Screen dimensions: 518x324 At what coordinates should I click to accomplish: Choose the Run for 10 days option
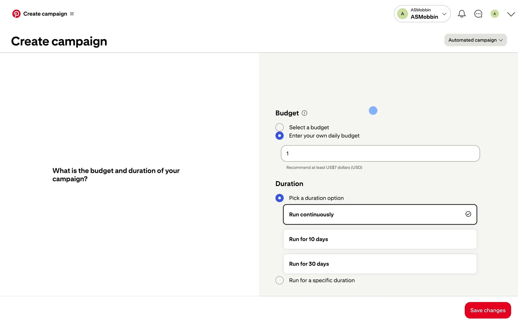(380, 239)
